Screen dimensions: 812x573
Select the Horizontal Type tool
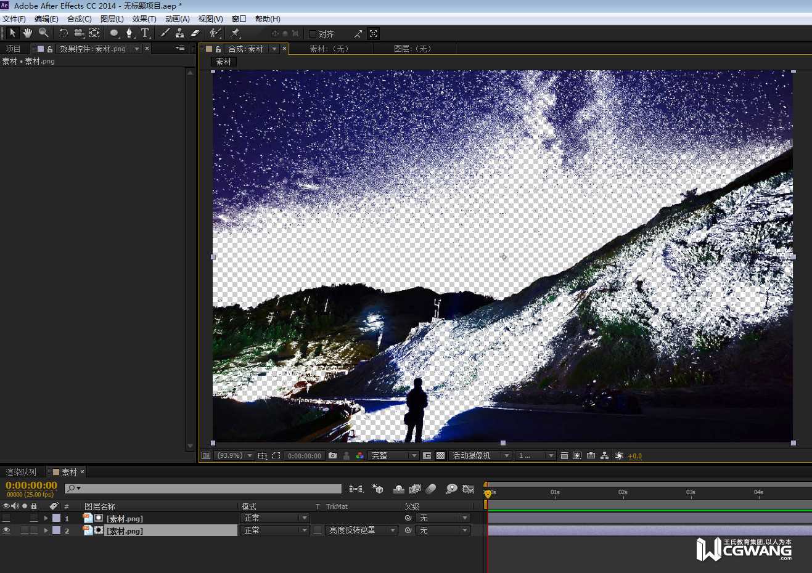click(x=145, y=33)
